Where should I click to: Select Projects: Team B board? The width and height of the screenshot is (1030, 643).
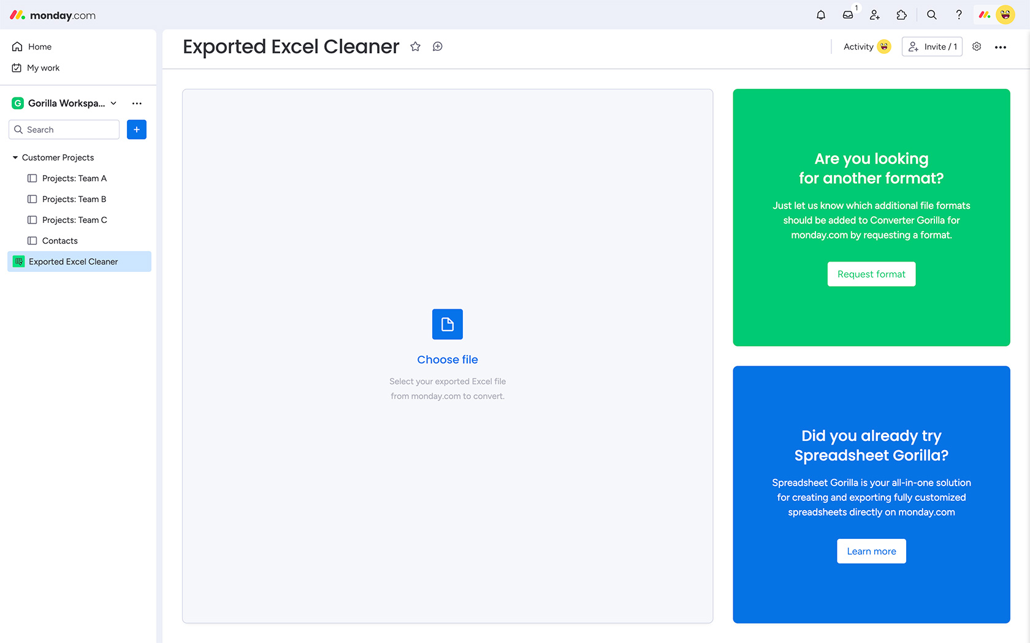point(74,199)
